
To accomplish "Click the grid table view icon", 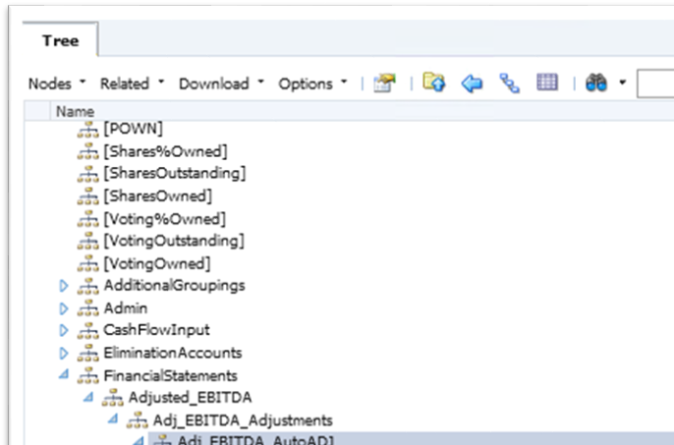I will coord(547,83).
